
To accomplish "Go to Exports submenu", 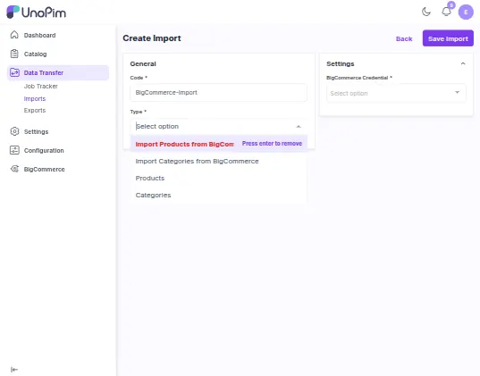I will (35, 111).
